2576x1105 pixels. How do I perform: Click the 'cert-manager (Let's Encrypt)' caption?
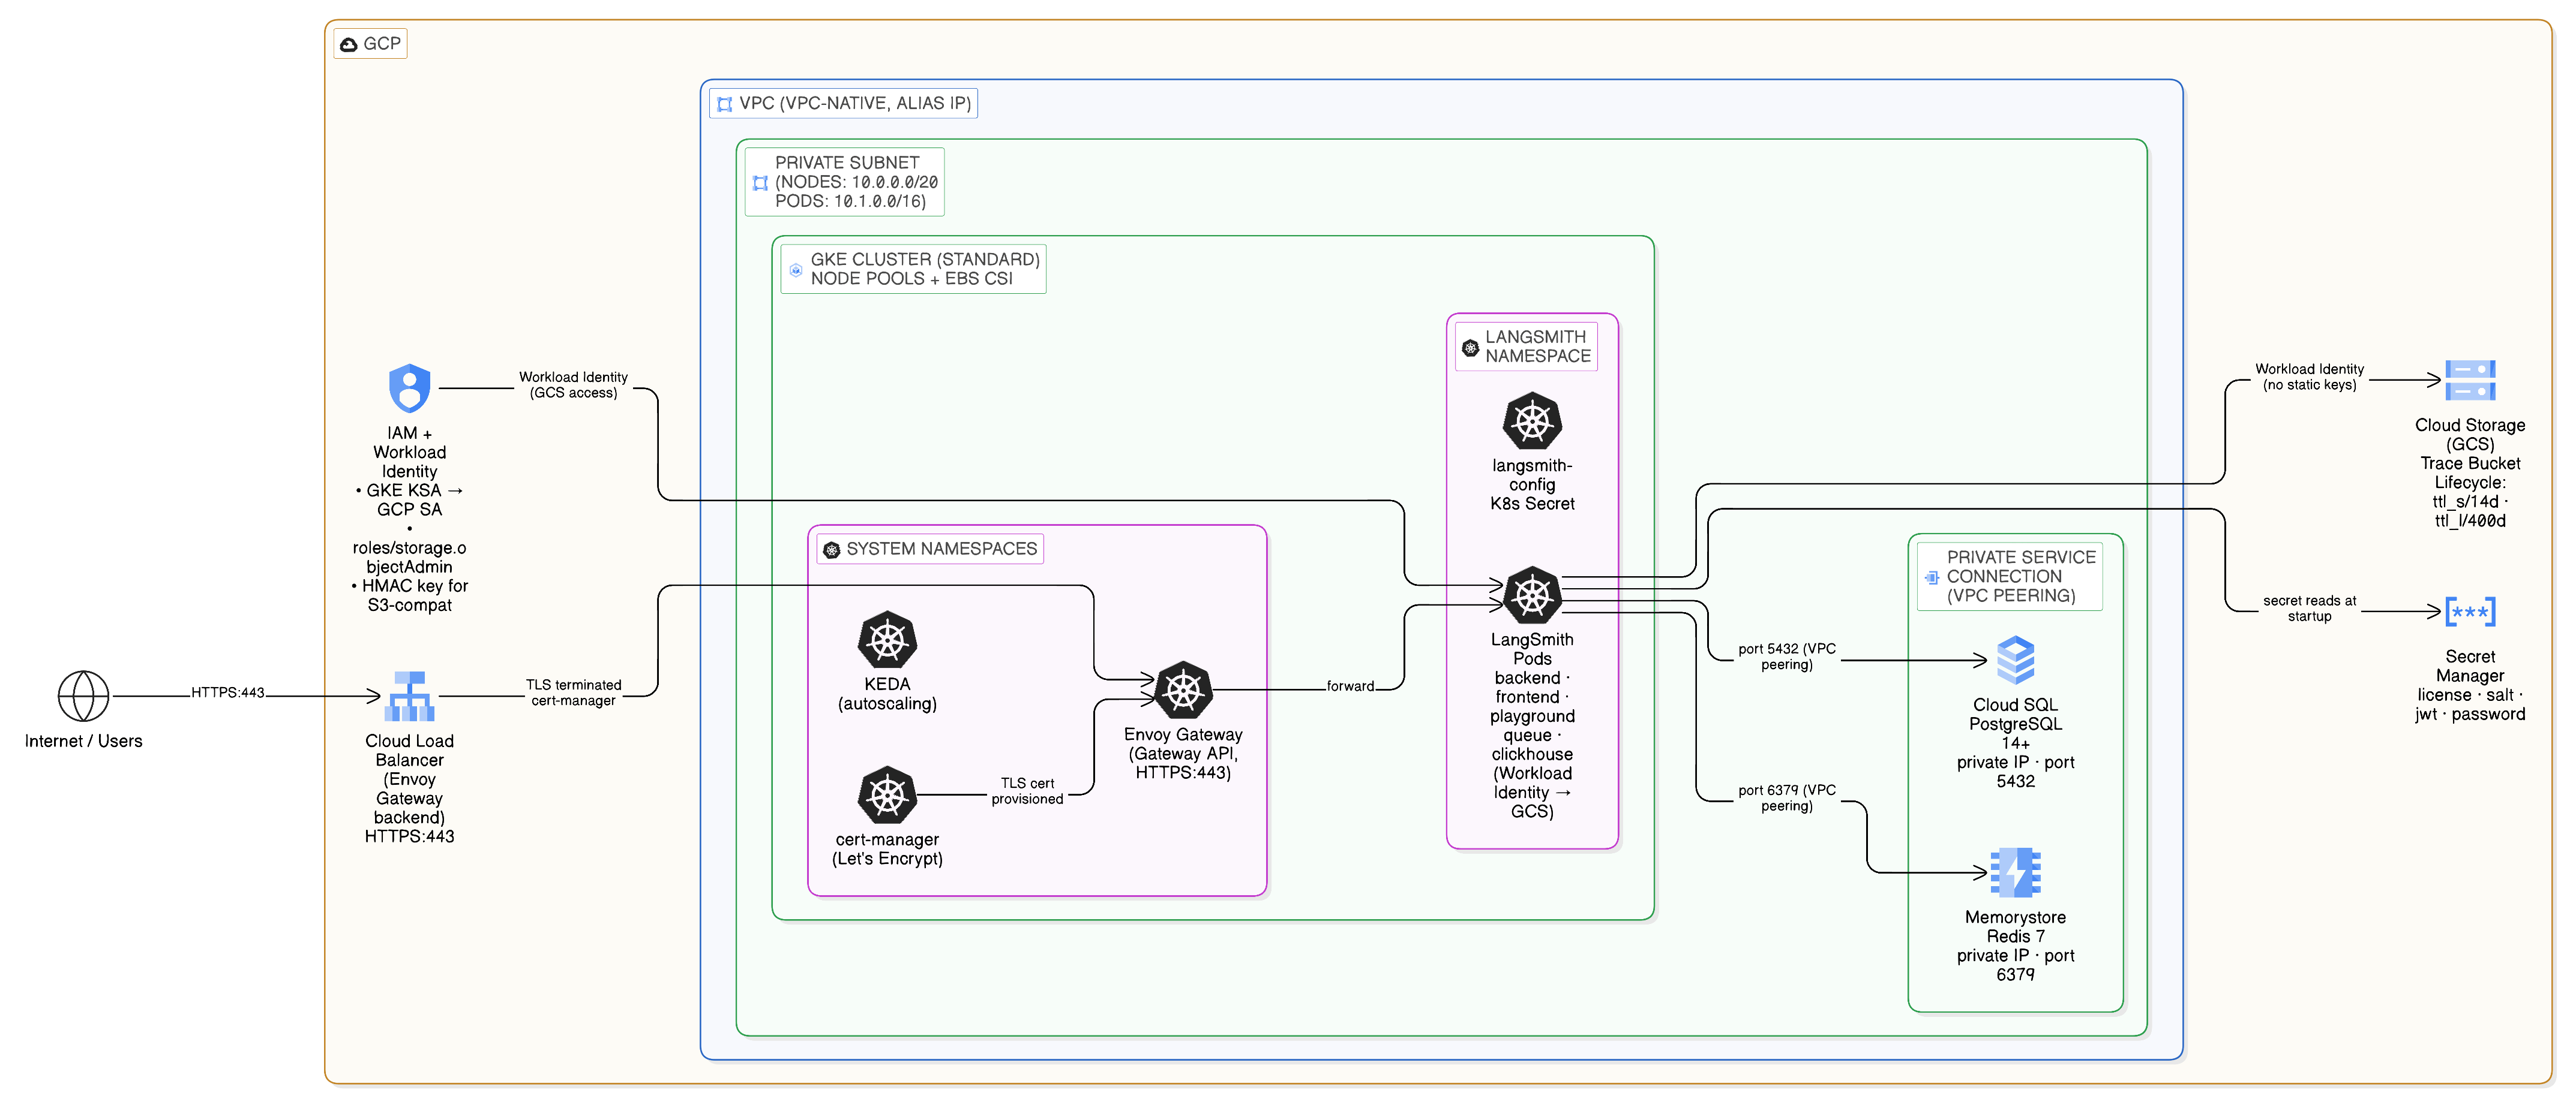tap(887, 850)
